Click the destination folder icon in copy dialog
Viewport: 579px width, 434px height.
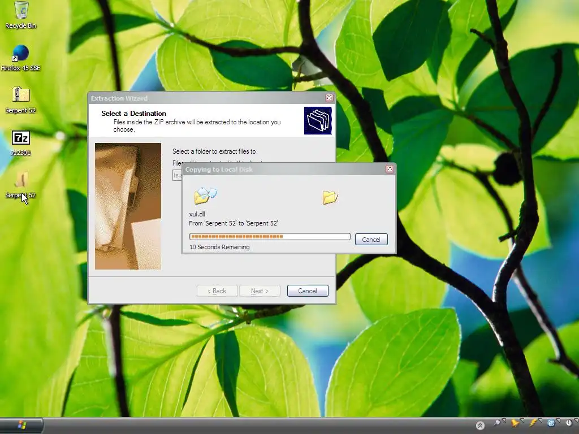coord(330,197)
